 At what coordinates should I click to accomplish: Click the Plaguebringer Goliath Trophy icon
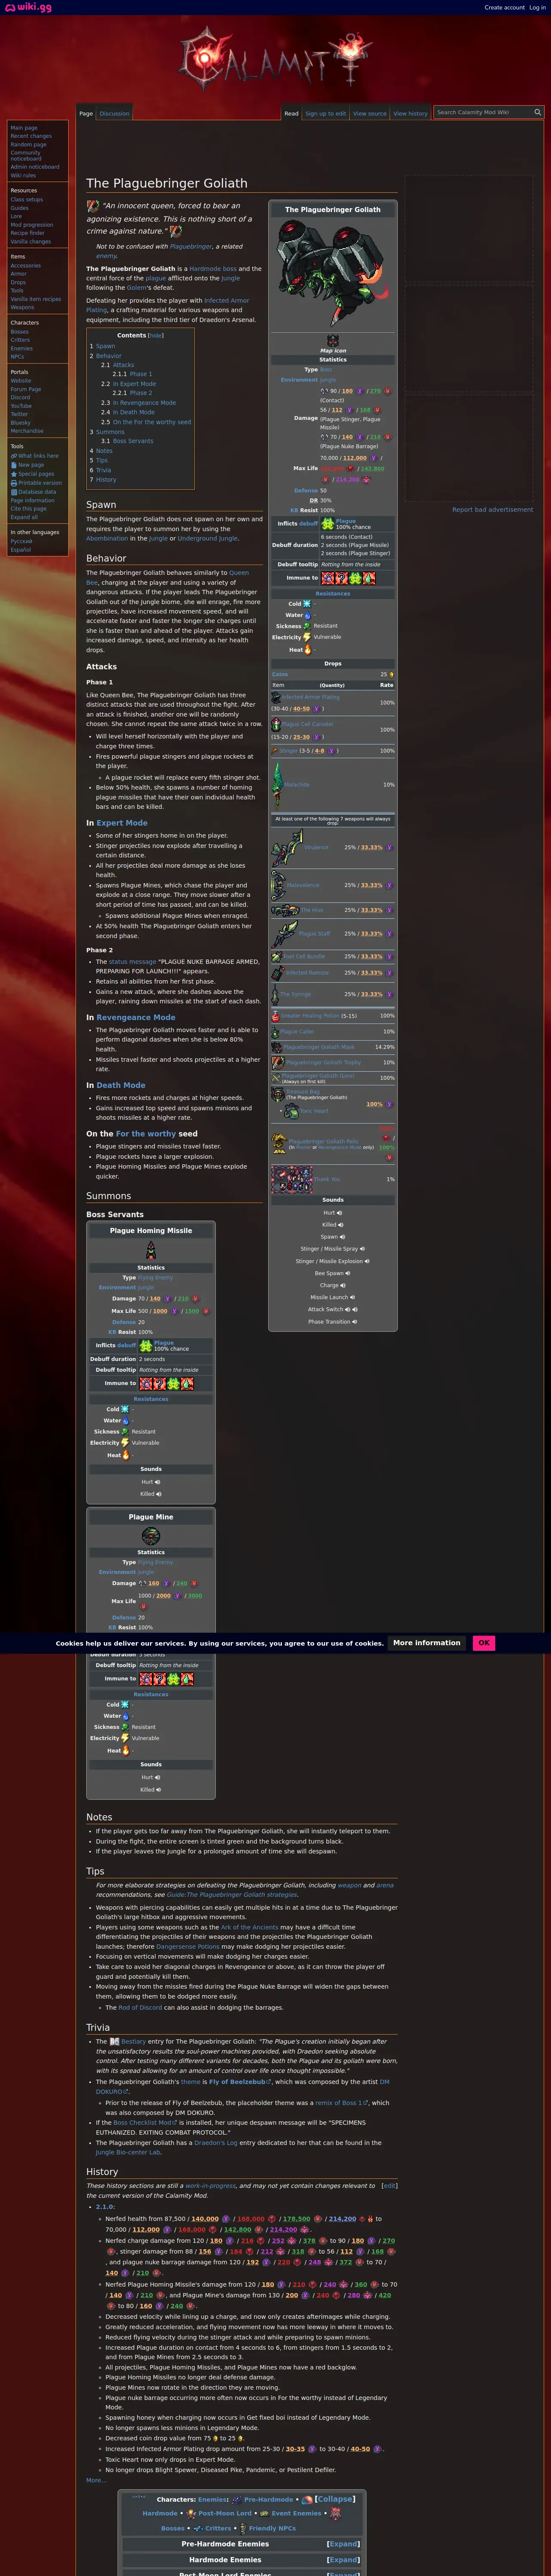278,1062
